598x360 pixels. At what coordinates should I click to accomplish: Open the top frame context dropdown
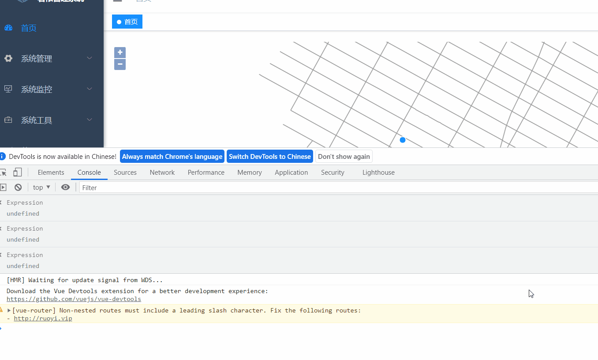coord(41,187)
